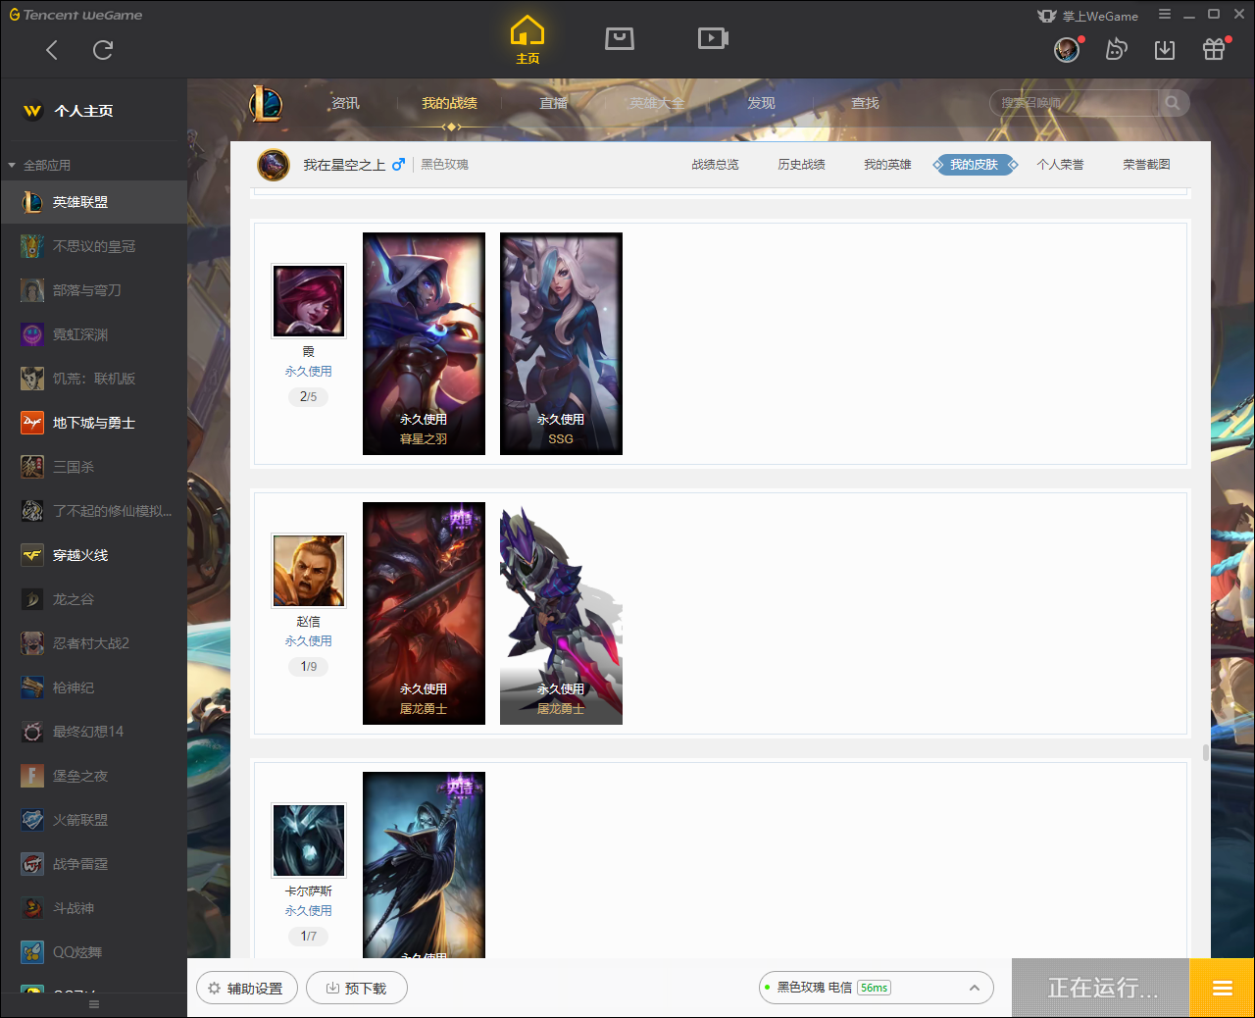Screen dimensions: 1255x1018
Task: Select 斗战神 game
Action: point(93,908)
